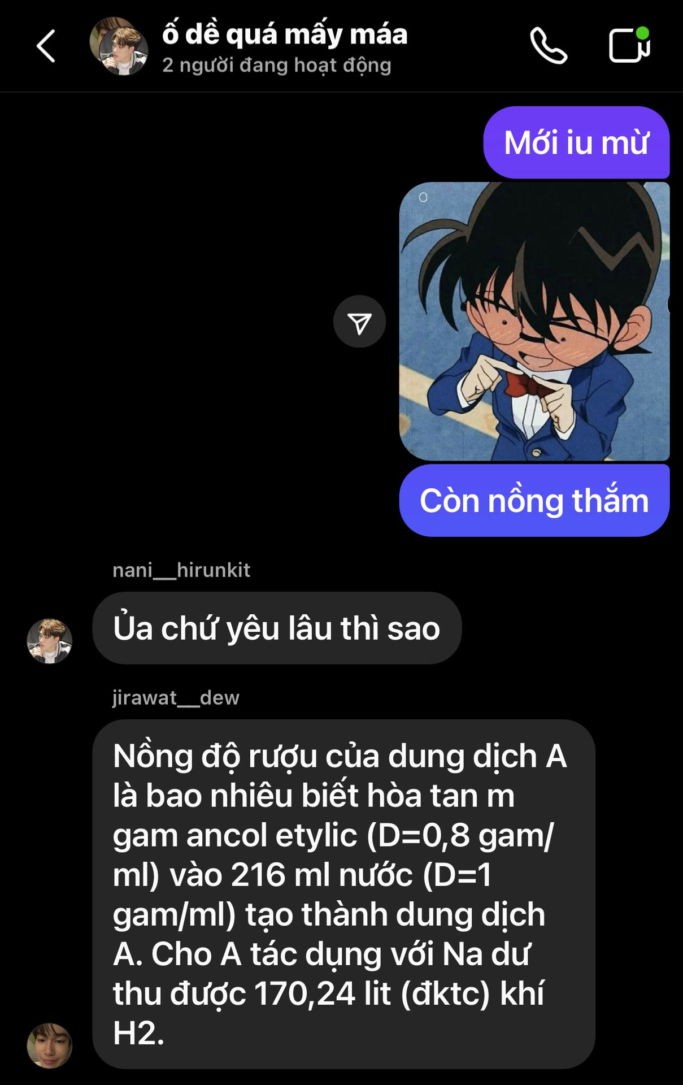Tap the jirawat__dew username label
The image size is (683, 1085).
(x=176, y=698)
